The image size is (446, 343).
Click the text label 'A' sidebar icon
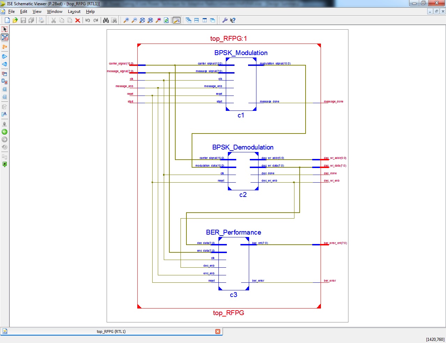pos(5,114)
